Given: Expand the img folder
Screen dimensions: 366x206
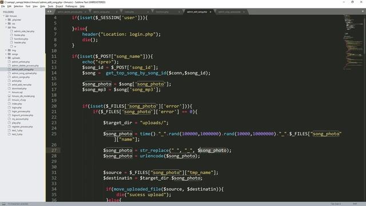Looking at the screenshot, I should click(6, 50).
